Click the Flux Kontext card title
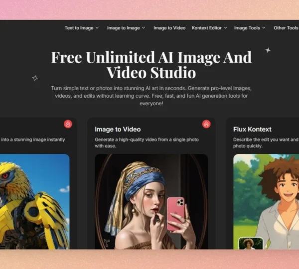 pos(253,130)
